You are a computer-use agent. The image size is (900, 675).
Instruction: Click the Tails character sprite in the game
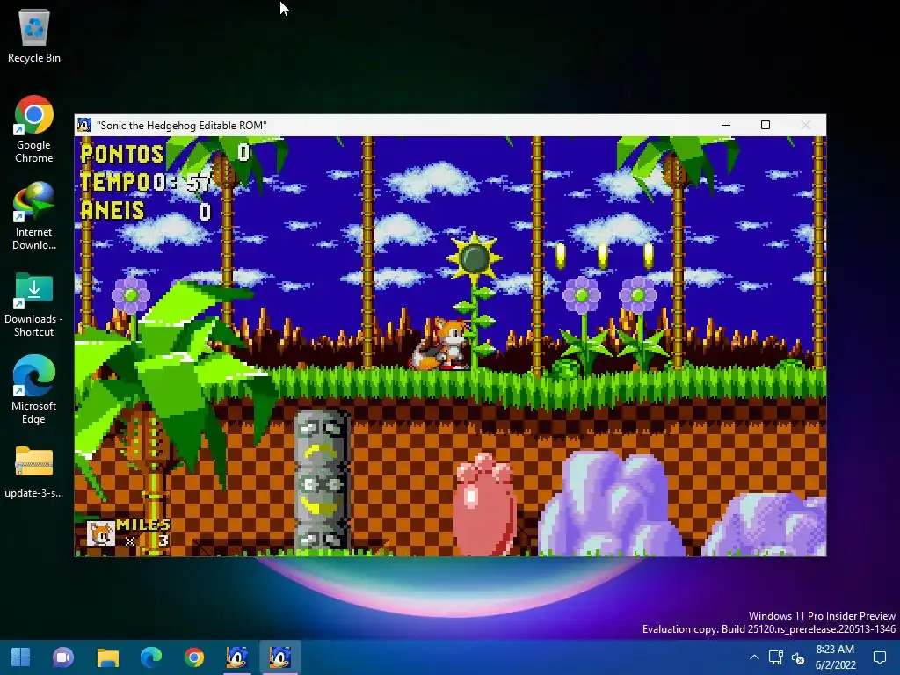pyautogui.click(x=440, y=344)
